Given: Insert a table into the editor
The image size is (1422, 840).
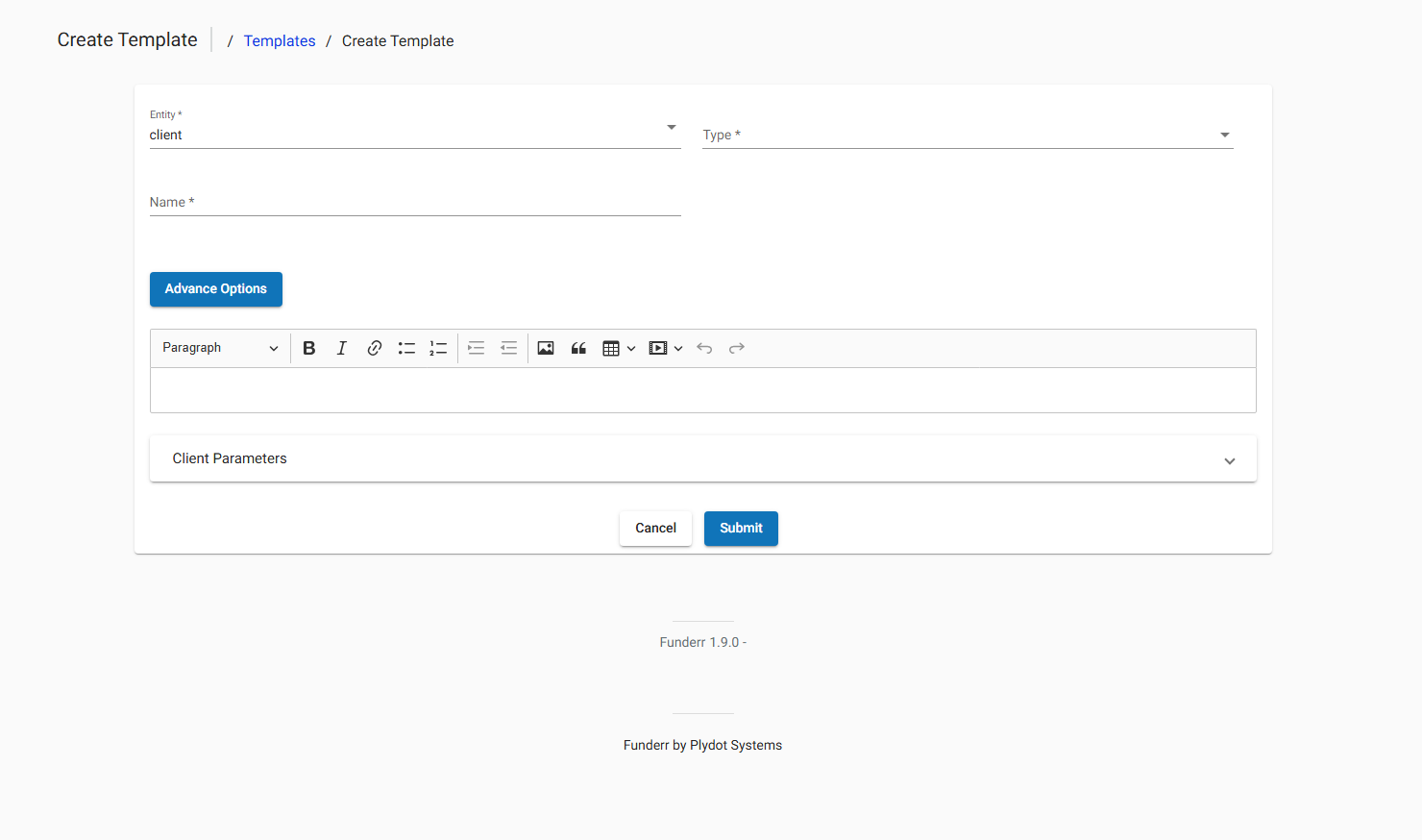Looking at the screenshot, I should coord(613,348).
